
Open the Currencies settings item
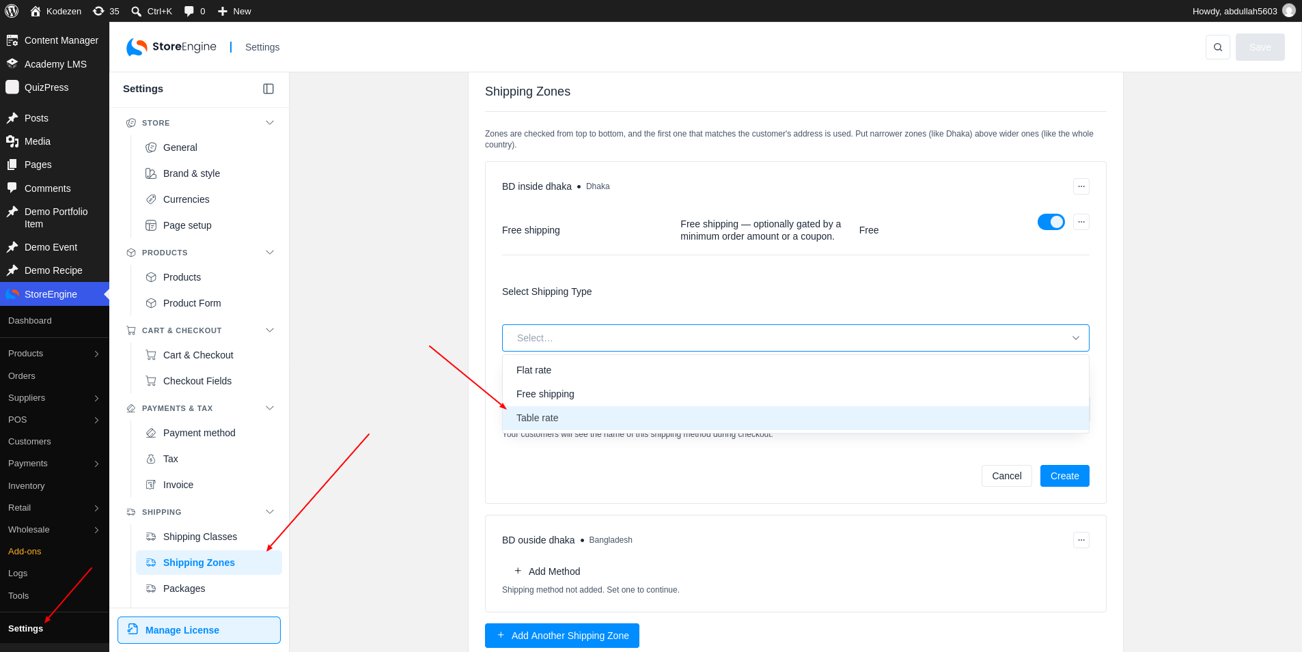208,199
